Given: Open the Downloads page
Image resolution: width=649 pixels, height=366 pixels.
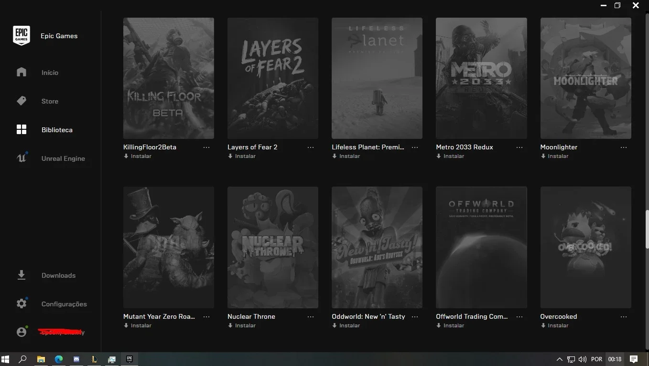Looking at the screenshot, I should 58,275.
